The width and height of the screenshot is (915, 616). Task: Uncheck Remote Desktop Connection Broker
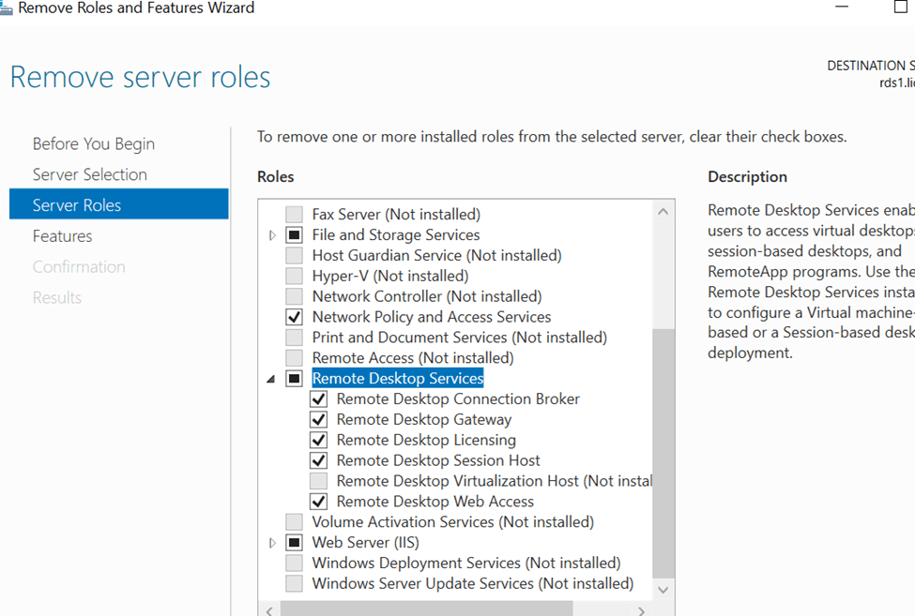pos(319,399)
